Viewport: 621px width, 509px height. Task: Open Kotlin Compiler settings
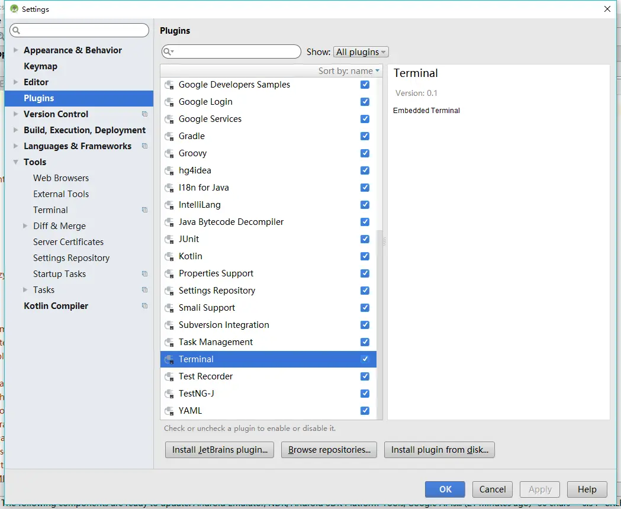pos(56,306)
